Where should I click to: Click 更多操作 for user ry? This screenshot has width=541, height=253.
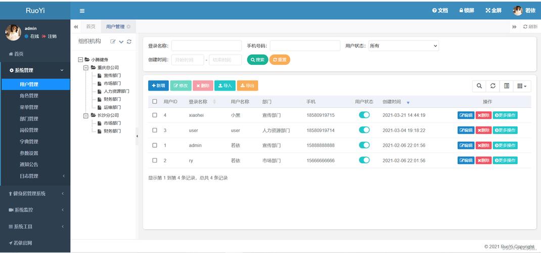click(x=505, y=160)
